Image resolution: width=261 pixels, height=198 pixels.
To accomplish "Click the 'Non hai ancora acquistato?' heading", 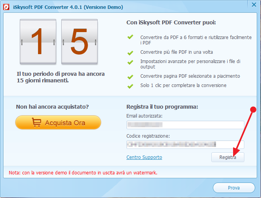I will pos(52,107).
